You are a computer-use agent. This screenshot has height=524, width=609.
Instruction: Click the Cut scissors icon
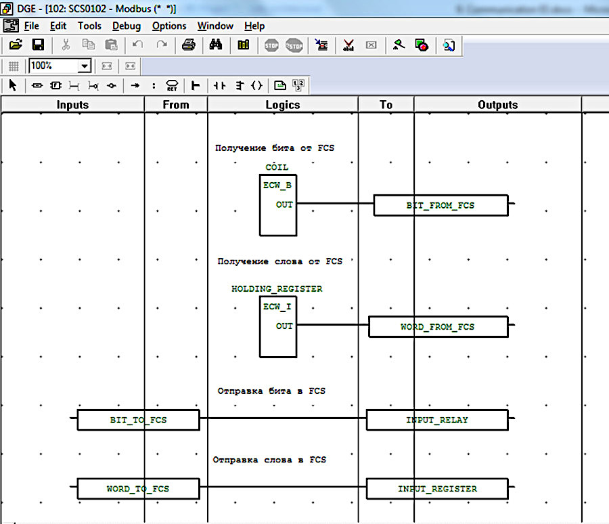[66, 45]
